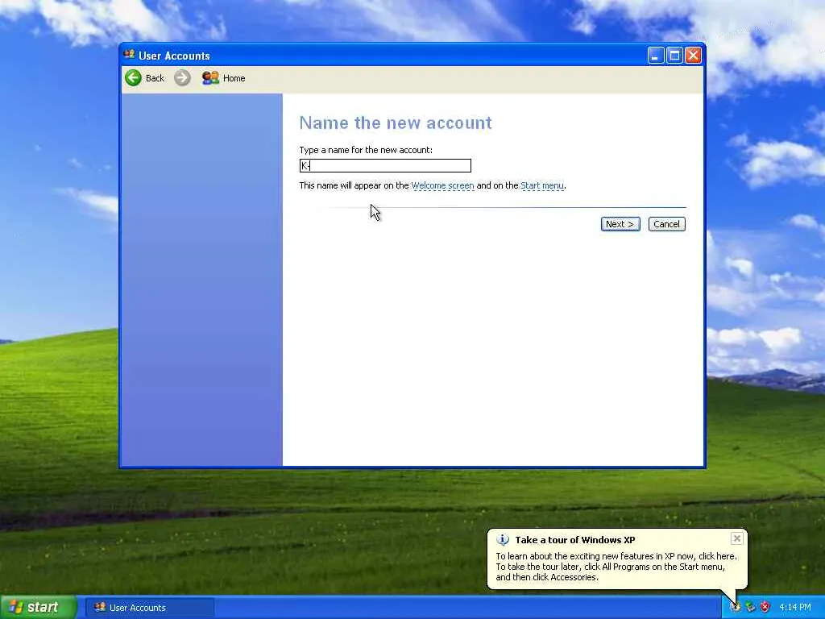
Task: Open the red security shield tray icon
Action: [x=765, y=607]
